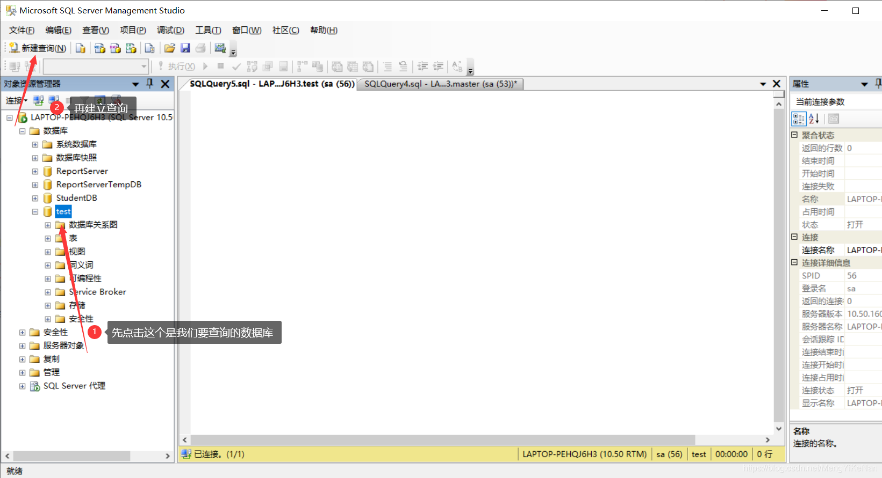Toggle auto-hide pin on Object Explorer

150,84
